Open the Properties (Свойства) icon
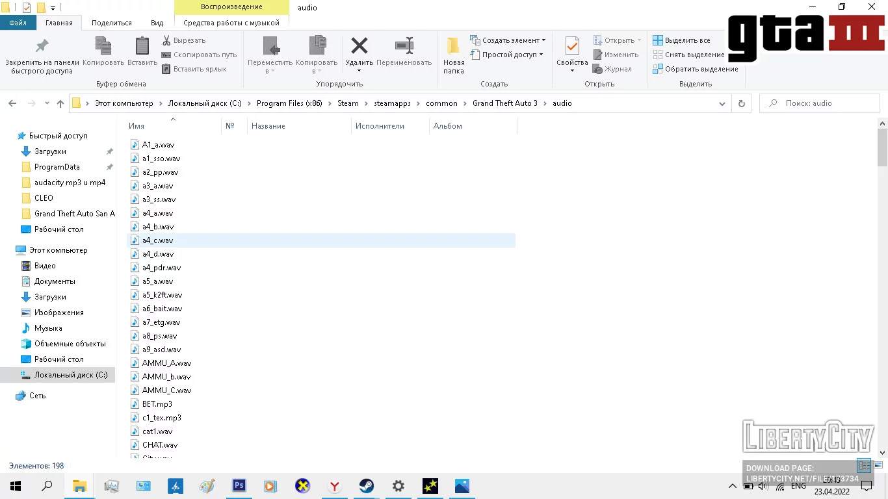The height and width of the screenshot is (499, 888). tap(572, 47)
